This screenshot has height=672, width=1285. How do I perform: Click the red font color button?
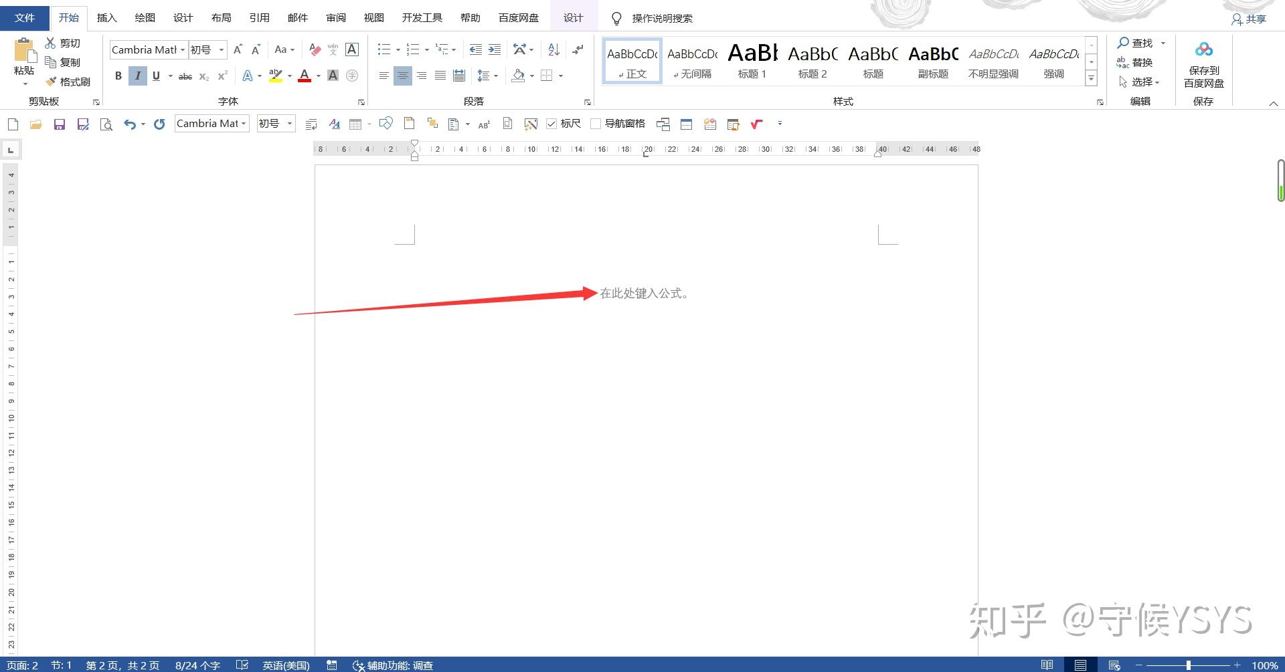(305, 76)
